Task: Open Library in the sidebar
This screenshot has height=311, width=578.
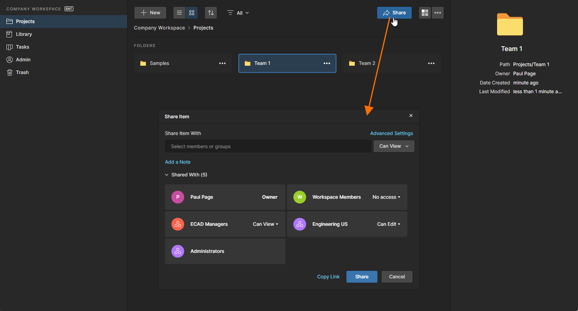Action: pos(24,34)
